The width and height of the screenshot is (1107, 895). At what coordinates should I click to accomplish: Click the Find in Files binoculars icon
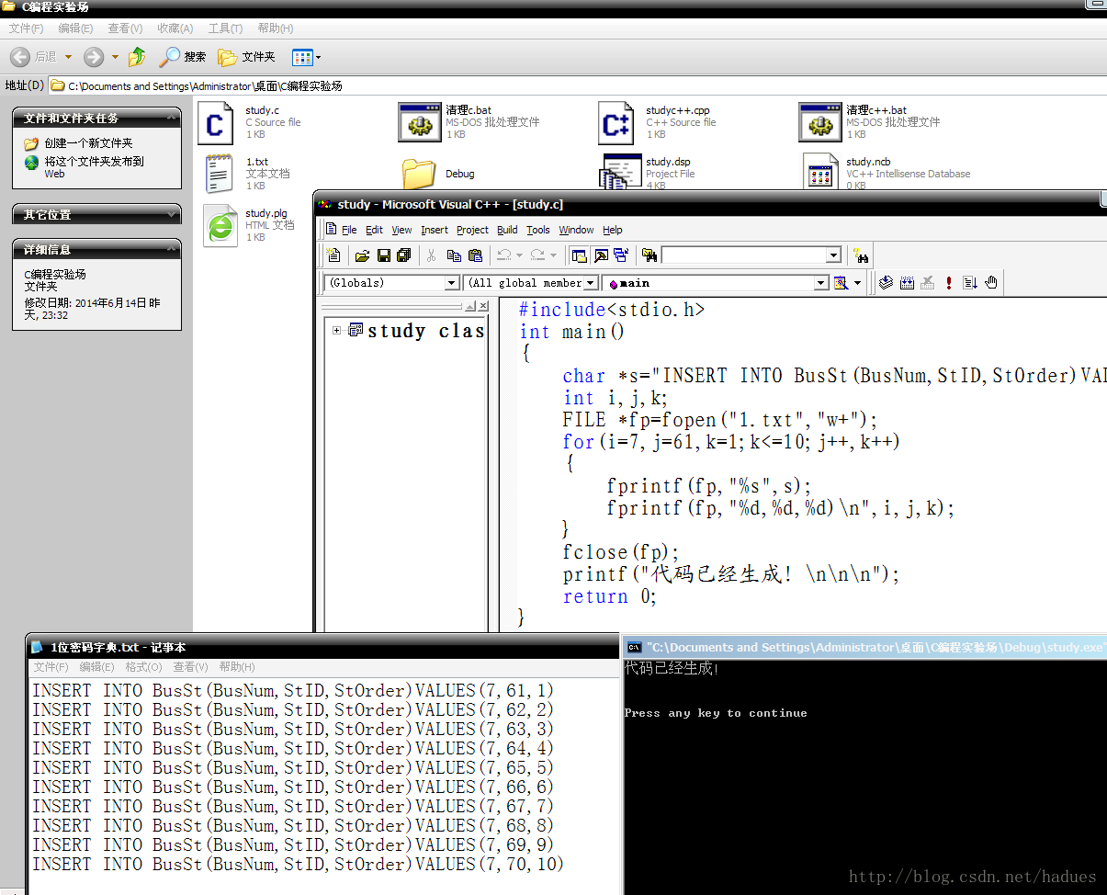point(650,255)
